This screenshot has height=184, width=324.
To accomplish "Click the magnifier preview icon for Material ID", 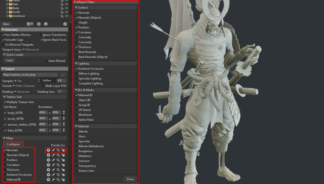I will click(x=58, y=179).
